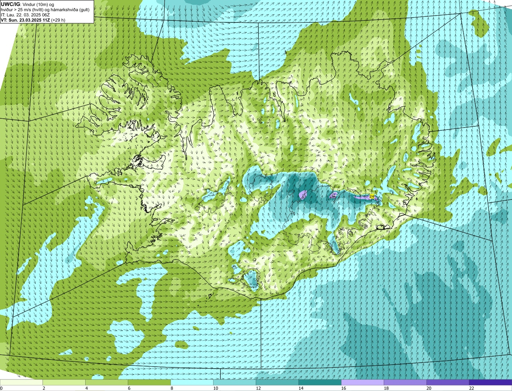
Task: Click the '4' label on the color scale
Action: (x=86, y=388)
